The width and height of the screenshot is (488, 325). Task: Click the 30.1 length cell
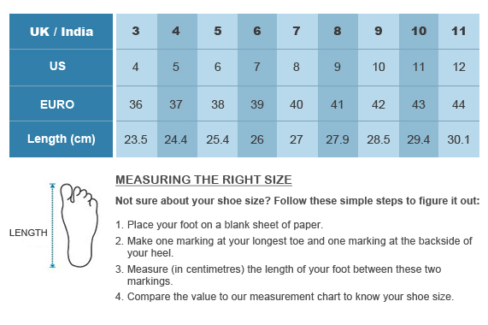(x=459, y=139)
